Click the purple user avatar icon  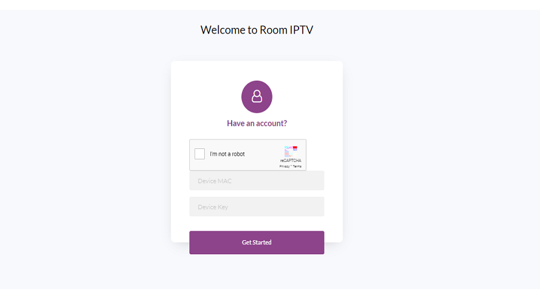256,97
